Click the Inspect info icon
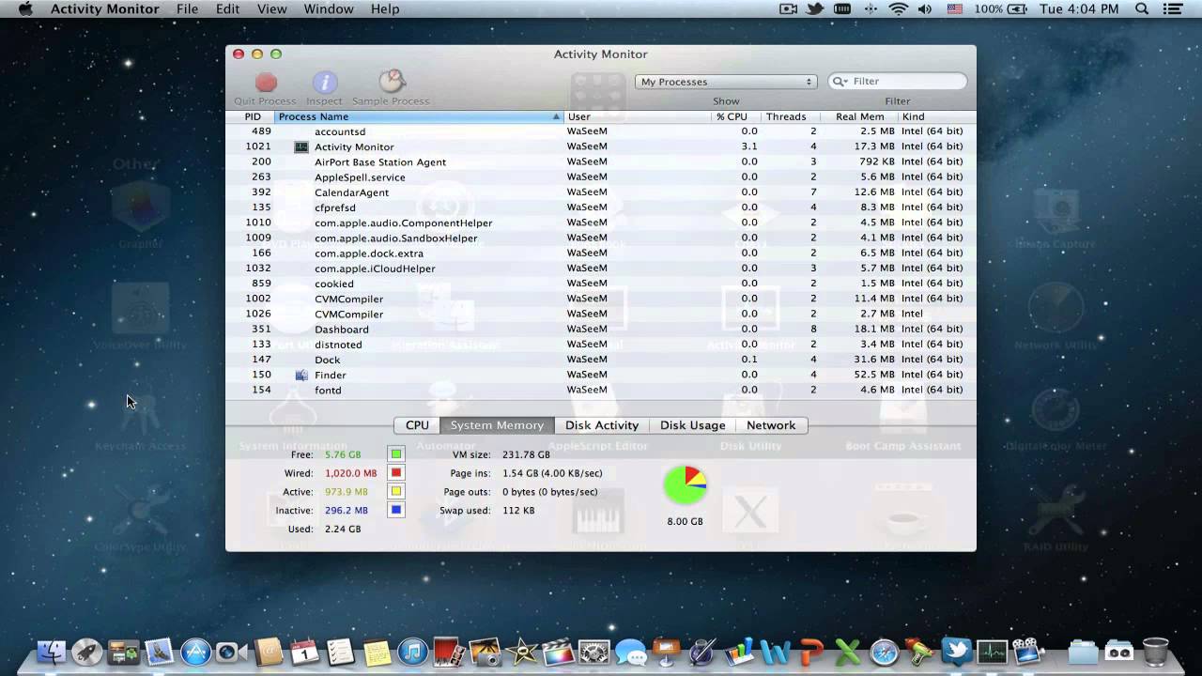This screenshot has width=1202, height=676. click(x=325, y=83)
